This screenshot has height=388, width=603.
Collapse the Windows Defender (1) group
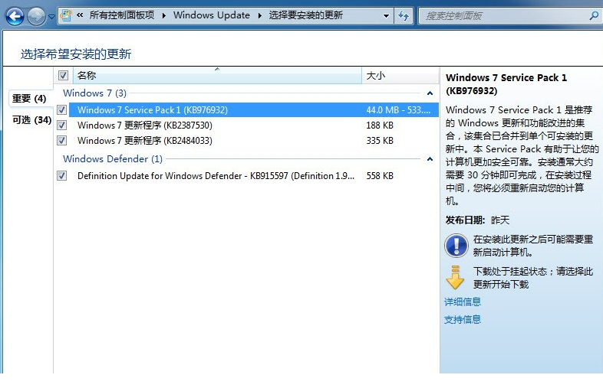430,159
